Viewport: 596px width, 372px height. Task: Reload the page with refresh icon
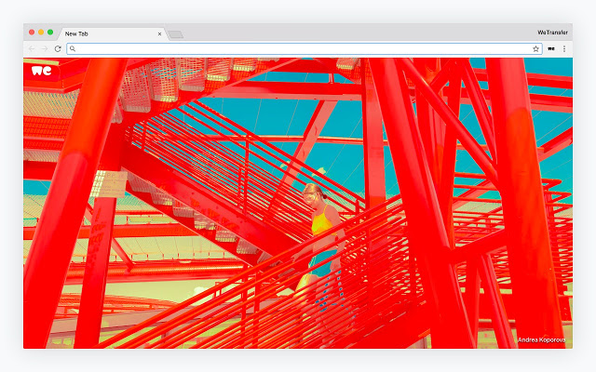[58, 48]
